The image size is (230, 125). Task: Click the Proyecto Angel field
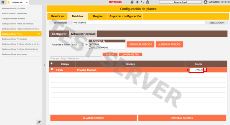coord(180,2)
